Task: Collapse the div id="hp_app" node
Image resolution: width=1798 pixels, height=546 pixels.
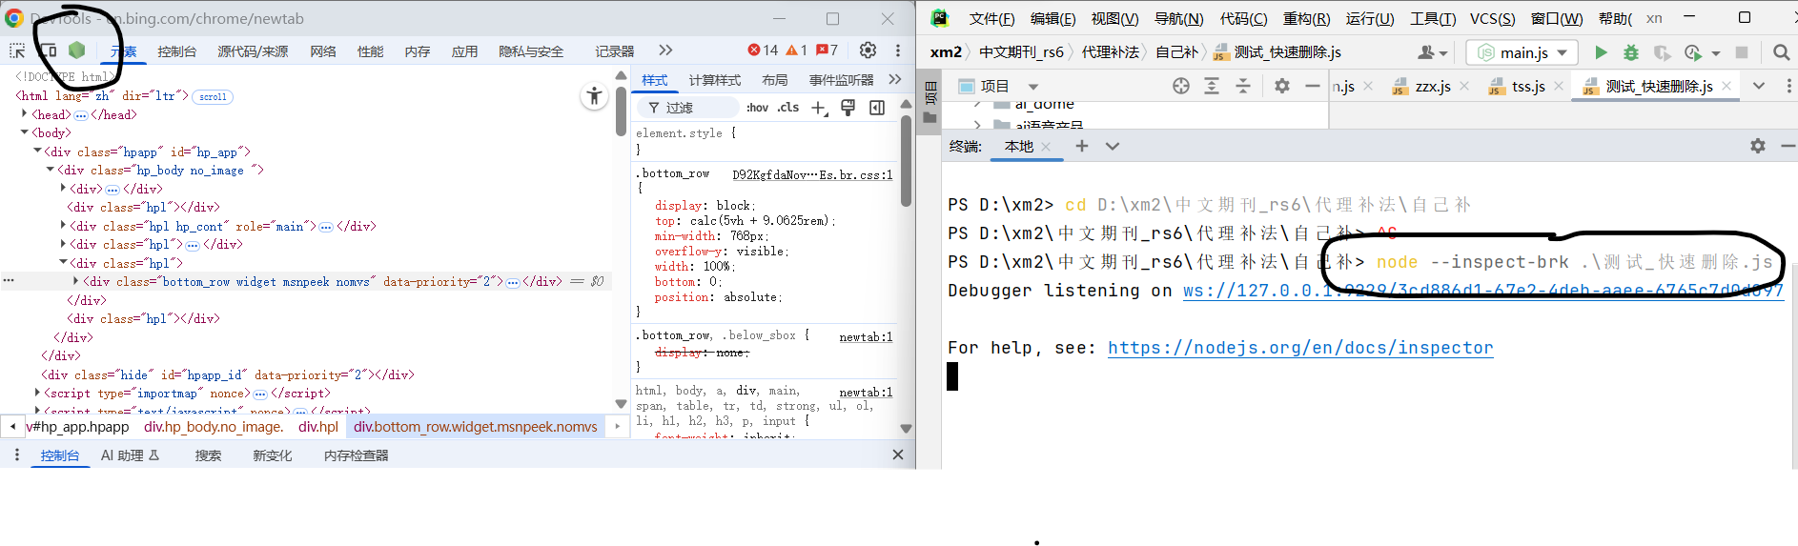Action: click(x=37, y=151)
